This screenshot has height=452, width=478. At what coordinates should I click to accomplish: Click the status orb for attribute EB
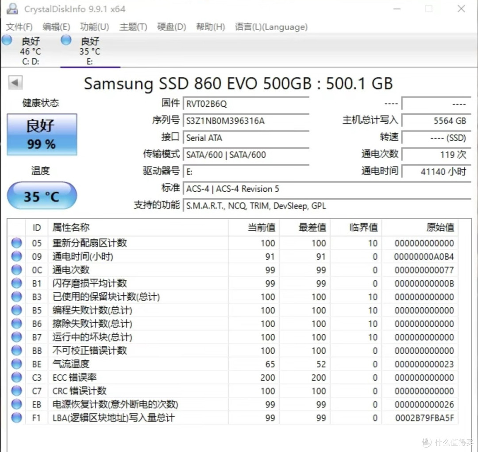(16, 404)
